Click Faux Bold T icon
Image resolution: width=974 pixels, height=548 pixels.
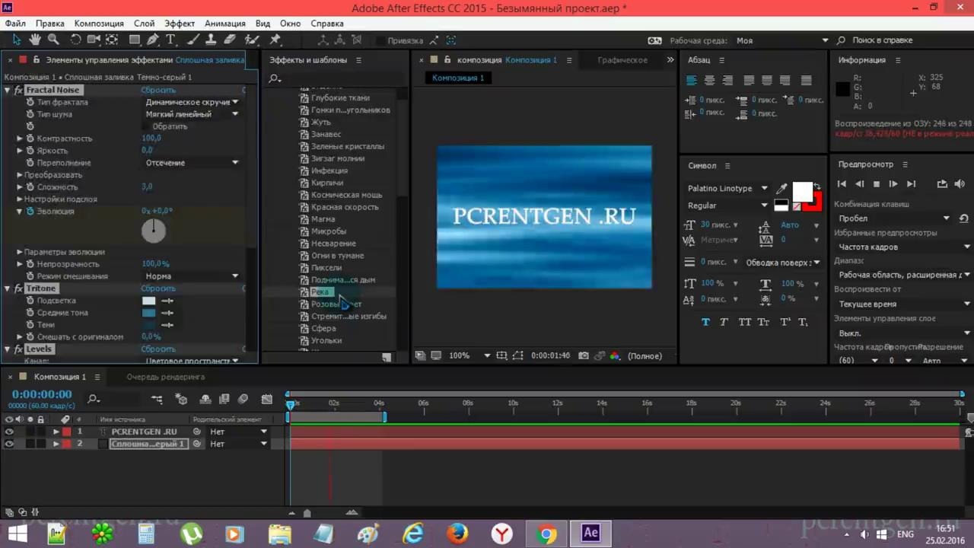[x=705, y=322]
